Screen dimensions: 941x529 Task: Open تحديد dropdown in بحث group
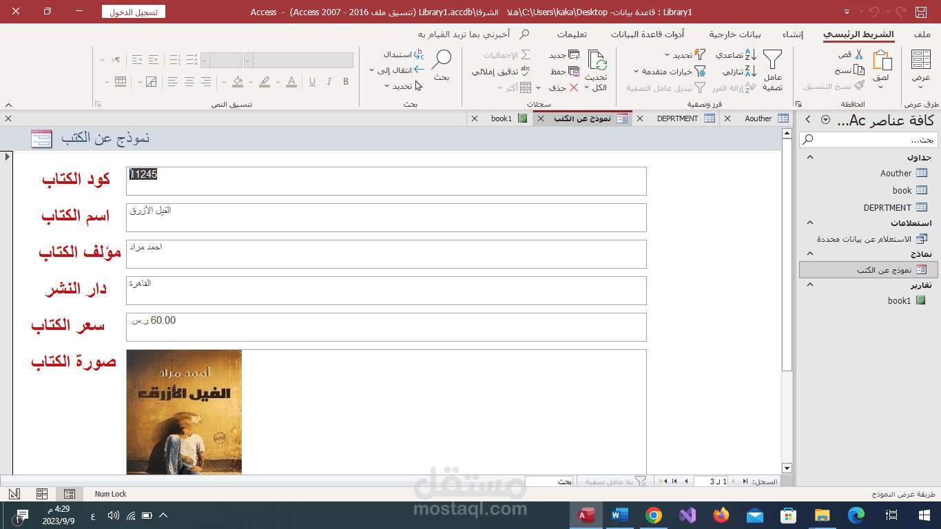pos(404,86)
